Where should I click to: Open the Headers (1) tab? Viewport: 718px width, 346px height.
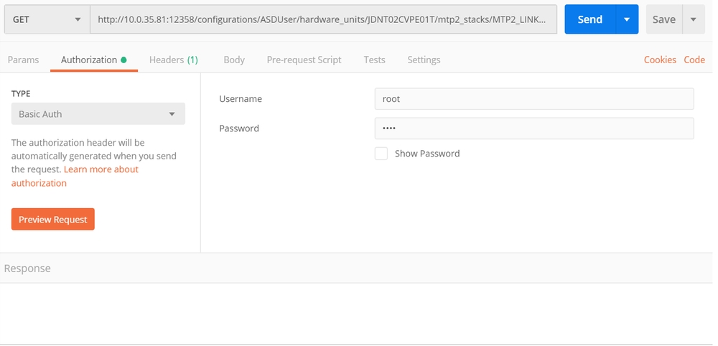tap(173, 60)
